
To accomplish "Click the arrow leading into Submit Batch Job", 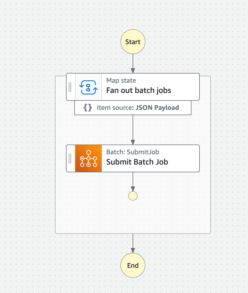I will (x=133, y=130).
